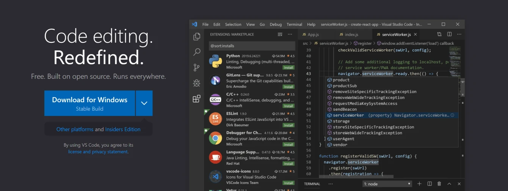Click the Python extension icon
The image size is (508, 191).
point(215,61)
